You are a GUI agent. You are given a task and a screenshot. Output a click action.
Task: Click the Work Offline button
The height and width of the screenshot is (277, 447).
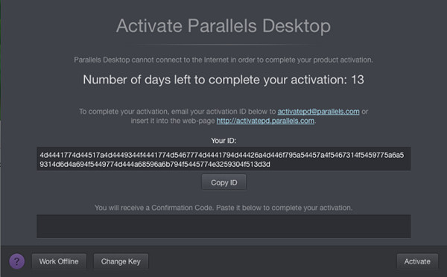pos(59,261)
